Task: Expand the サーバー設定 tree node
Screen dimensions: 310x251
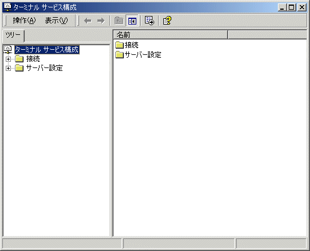Action: pos(8,68)
